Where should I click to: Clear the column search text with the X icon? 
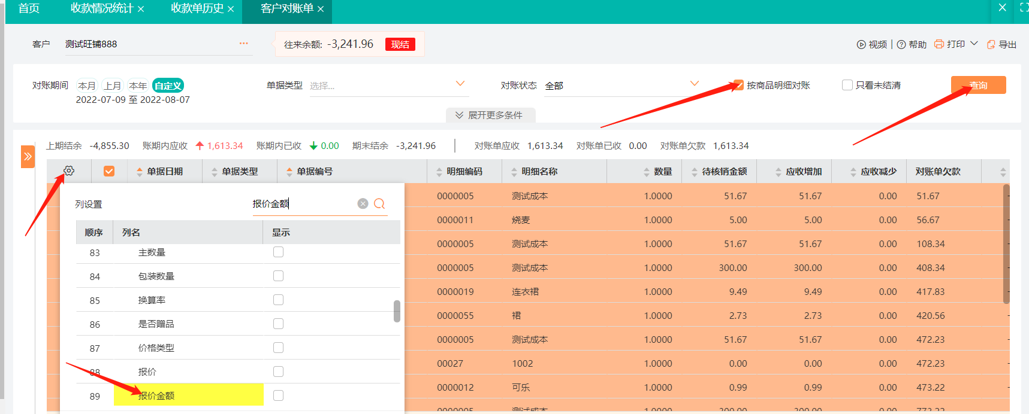(363, 204)
